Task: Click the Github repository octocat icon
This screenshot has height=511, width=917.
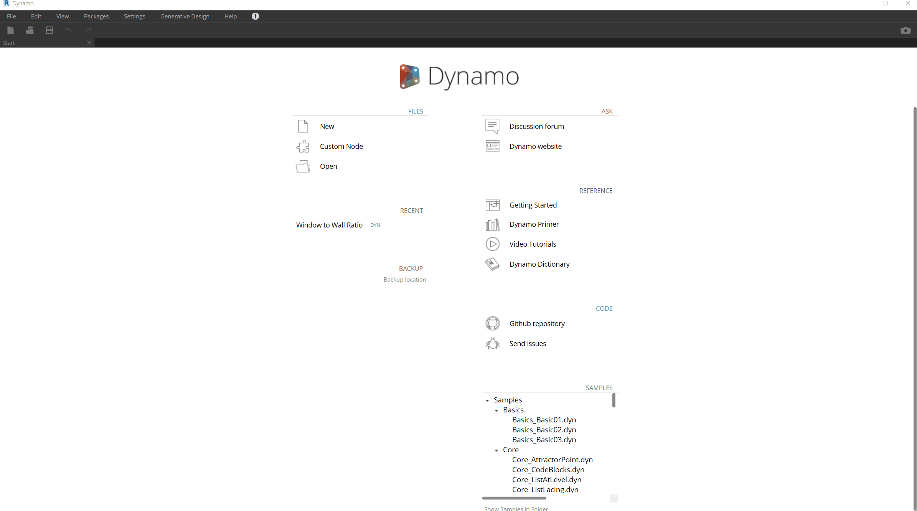Action: point(492,323)
